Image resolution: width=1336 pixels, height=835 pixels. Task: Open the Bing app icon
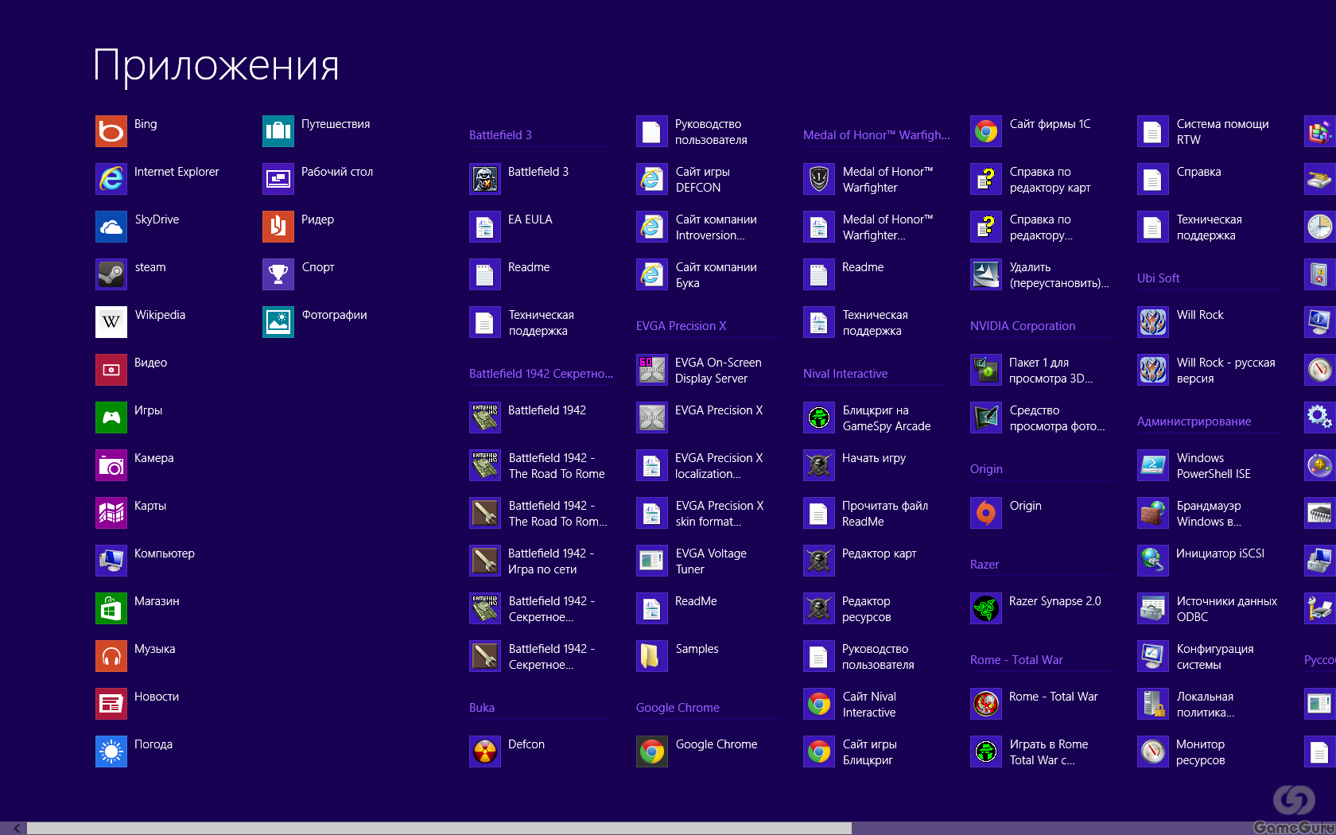(111, 131)
